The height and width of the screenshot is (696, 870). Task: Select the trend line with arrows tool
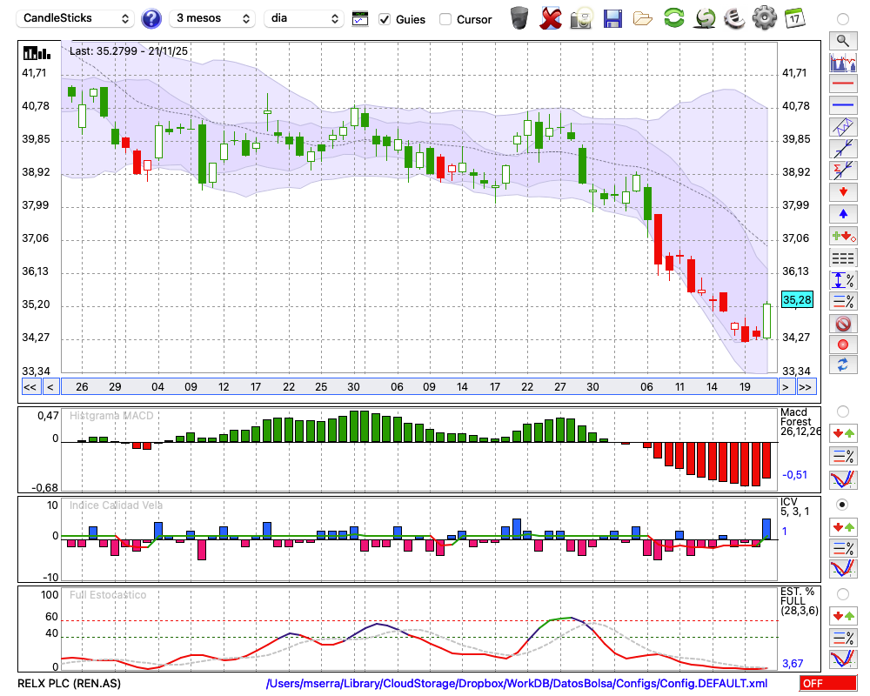[x=843, y=148]
